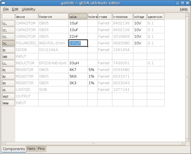This screenshot has height=154, width=191.
Task: Open the Edit menu
Action: [15, 9]
